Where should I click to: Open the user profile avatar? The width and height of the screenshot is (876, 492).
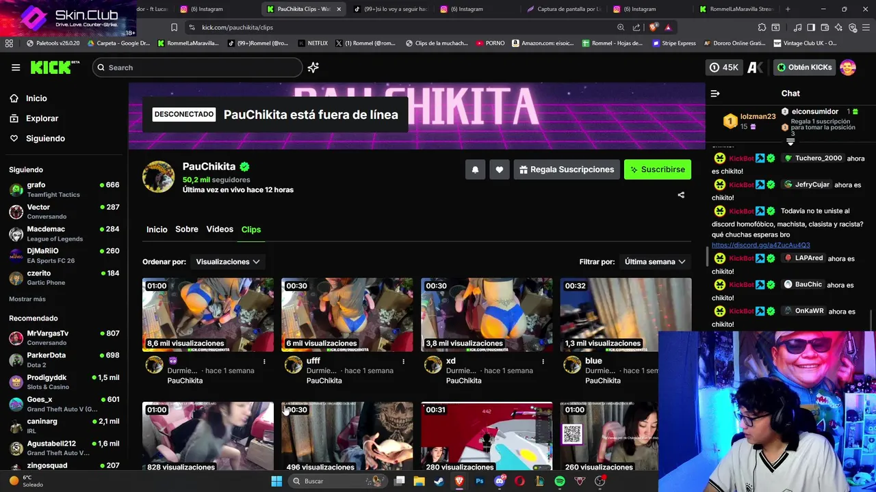coord(848,68)
